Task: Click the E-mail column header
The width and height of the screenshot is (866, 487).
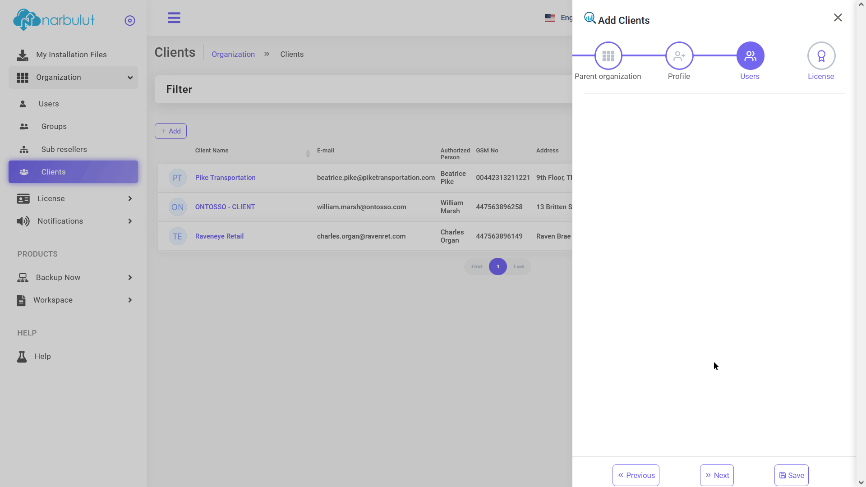Action: tap(325, 151)
